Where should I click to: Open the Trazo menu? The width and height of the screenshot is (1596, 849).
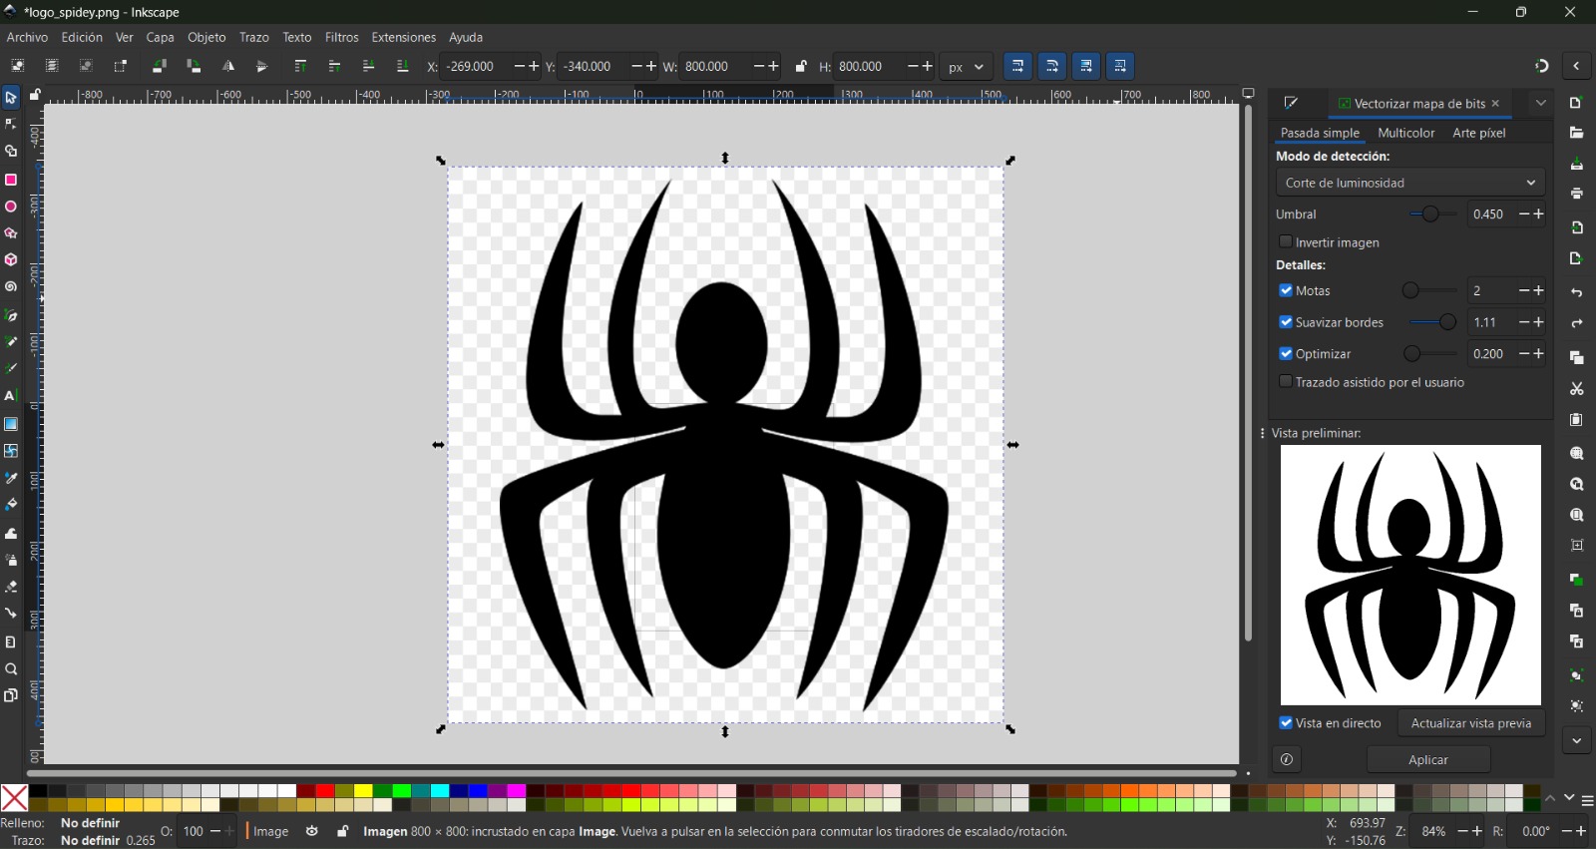pyautogui.click(x=254, y=37)
